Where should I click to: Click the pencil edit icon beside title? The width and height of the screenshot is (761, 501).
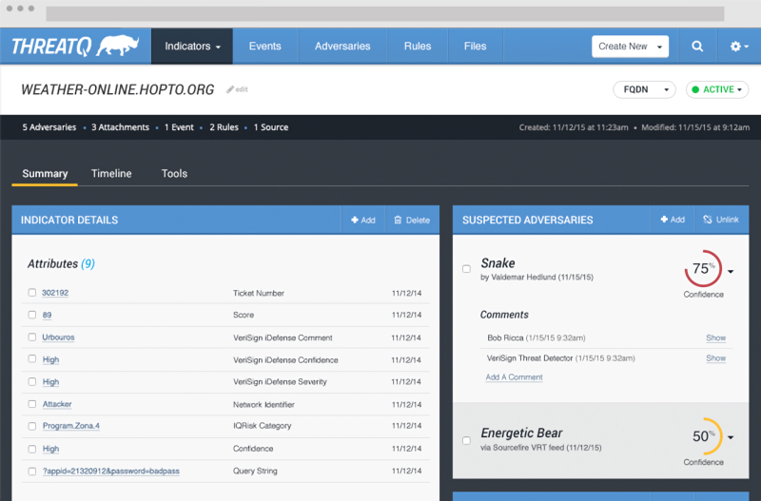(x=230, y=89)
